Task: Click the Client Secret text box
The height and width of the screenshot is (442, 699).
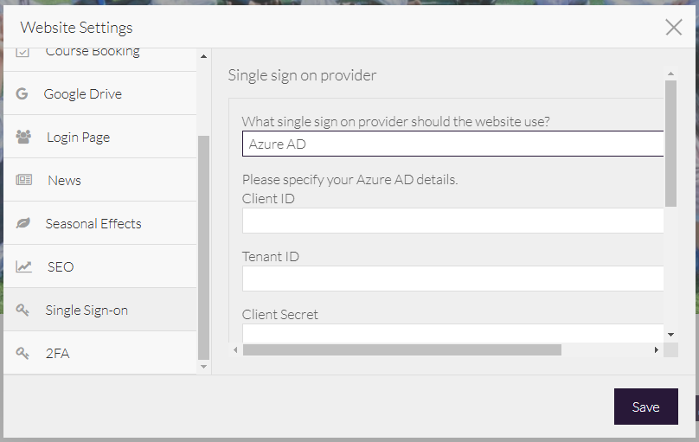Action: [452, 333]
